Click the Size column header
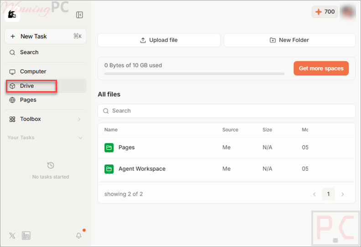 (x=267, y=130)
